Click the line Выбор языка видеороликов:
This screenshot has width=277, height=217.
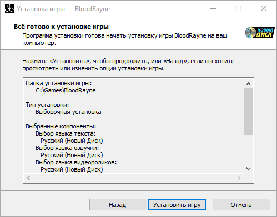tap(76, 162)
